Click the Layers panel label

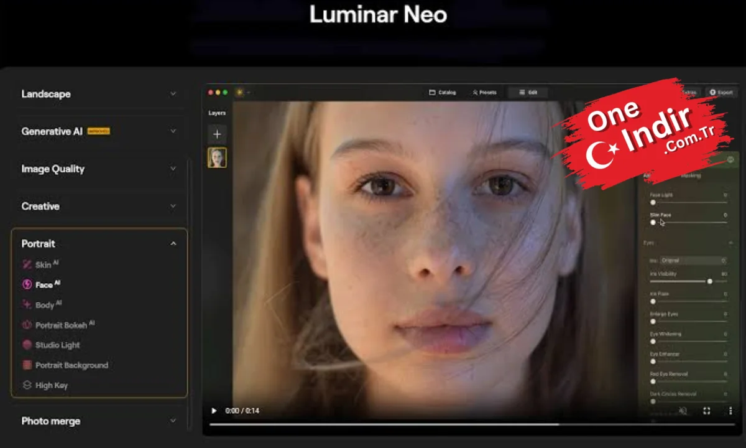217,113
